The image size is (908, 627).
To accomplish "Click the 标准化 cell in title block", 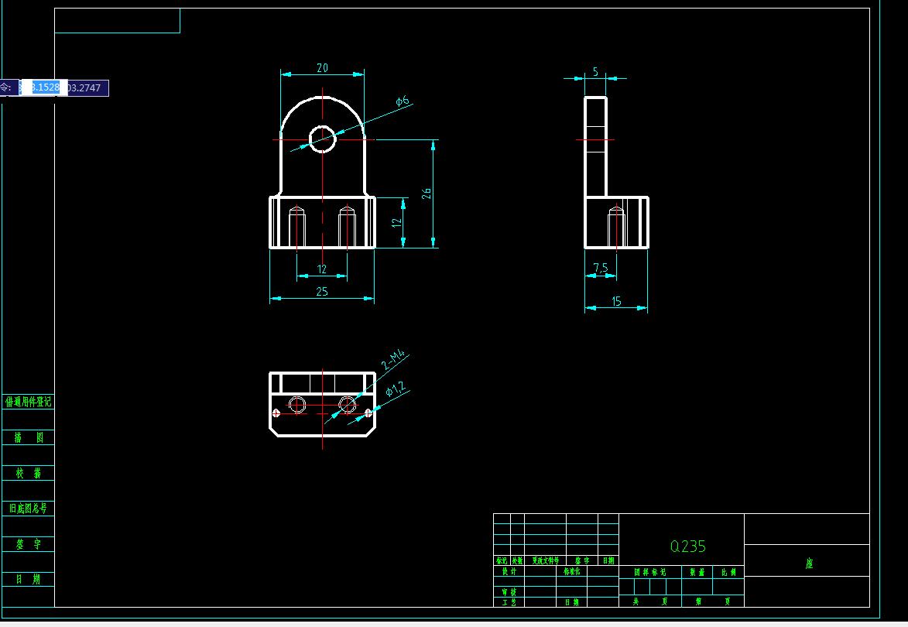I will [x=571, y=570].
